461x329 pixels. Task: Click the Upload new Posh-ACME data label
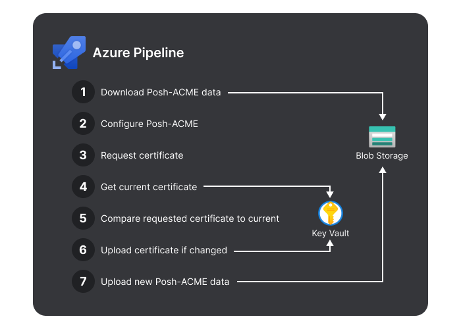(165, 282)
